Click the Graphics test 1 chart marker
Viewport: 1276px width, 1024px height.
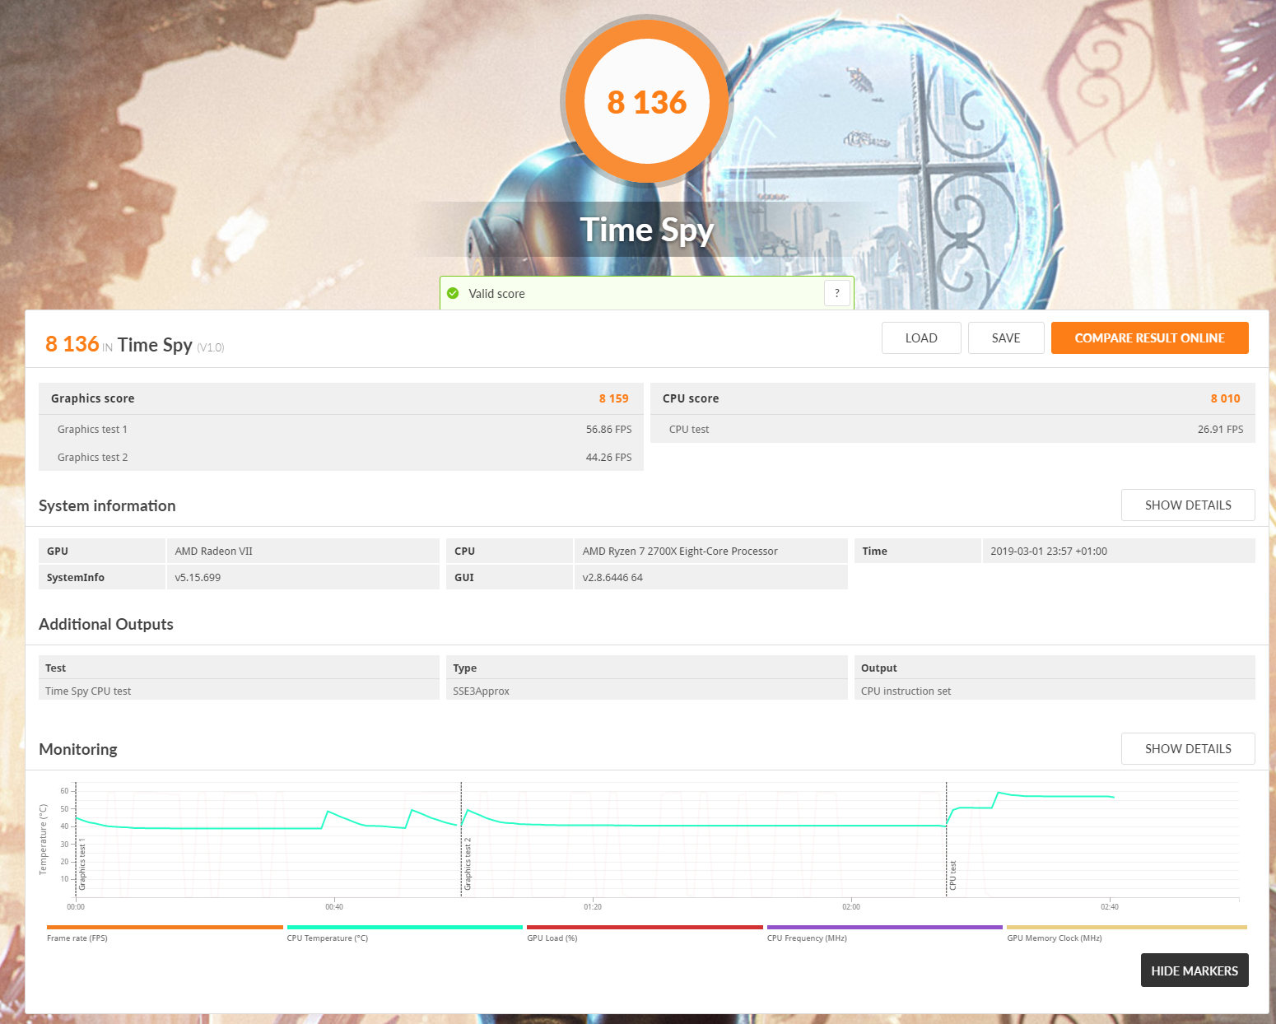(81, 864)
